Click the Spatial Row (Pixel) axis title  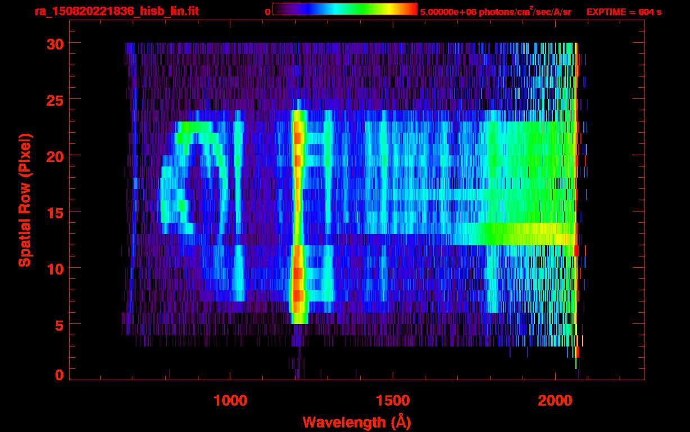pos(25,200)
